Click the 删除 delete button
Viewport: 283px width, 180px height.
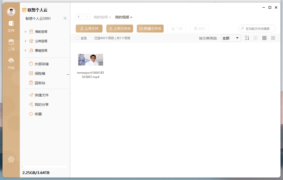click(x=200, y=29)
